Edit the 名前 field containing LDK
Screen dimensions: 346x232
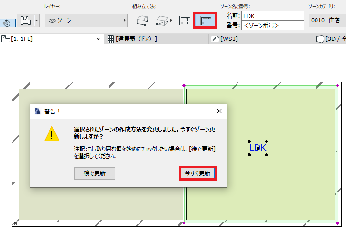point(273,16)
